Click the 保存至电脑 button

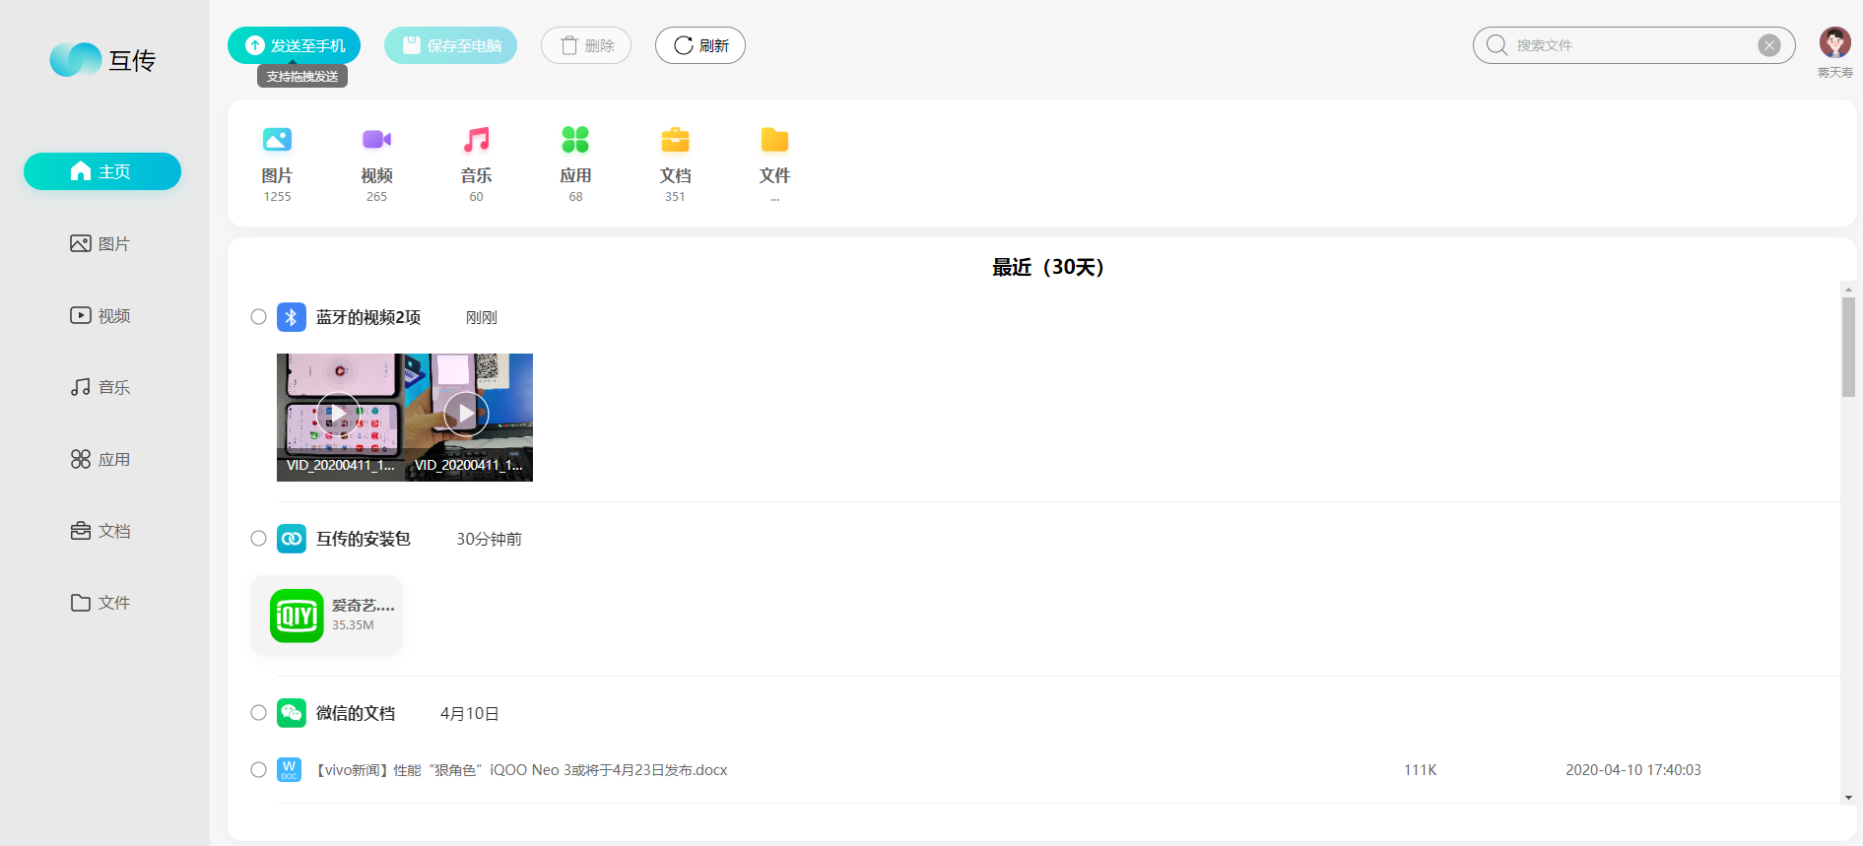pyautogui.click(x=450, y=45)
